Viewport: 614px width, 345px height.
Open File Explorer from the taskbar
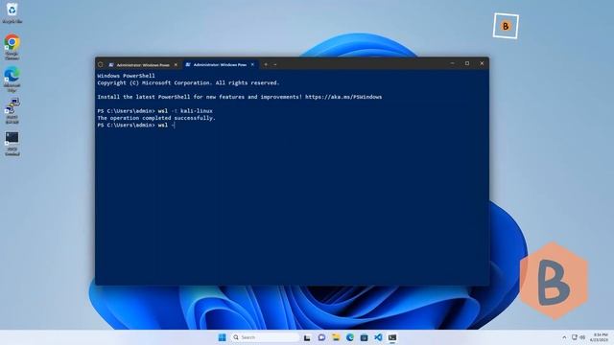336,337
